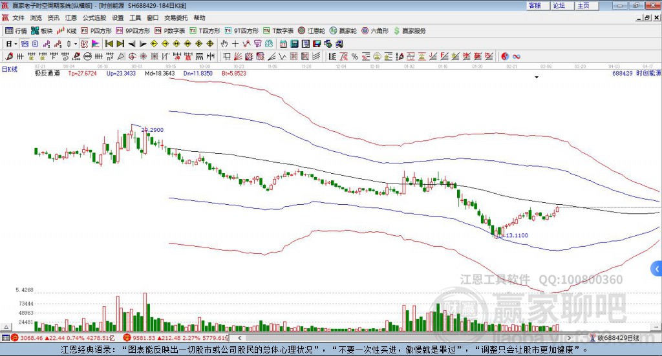Open the 江恩 menu
The width and height of the screenshot is (662, 356).
click(x=71, y=17)
